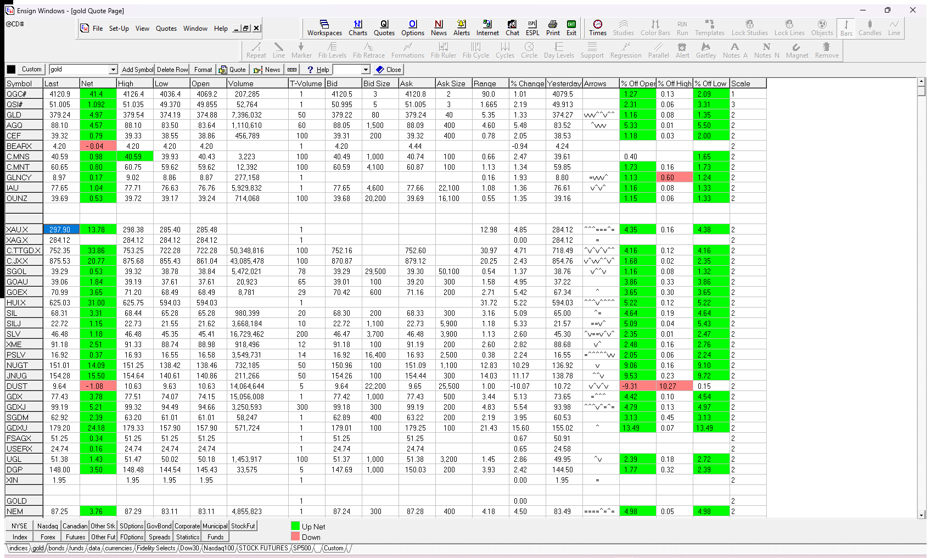Open the Chat icon
This screenshot has height=558, width=931.
click(x=512, y=27)
